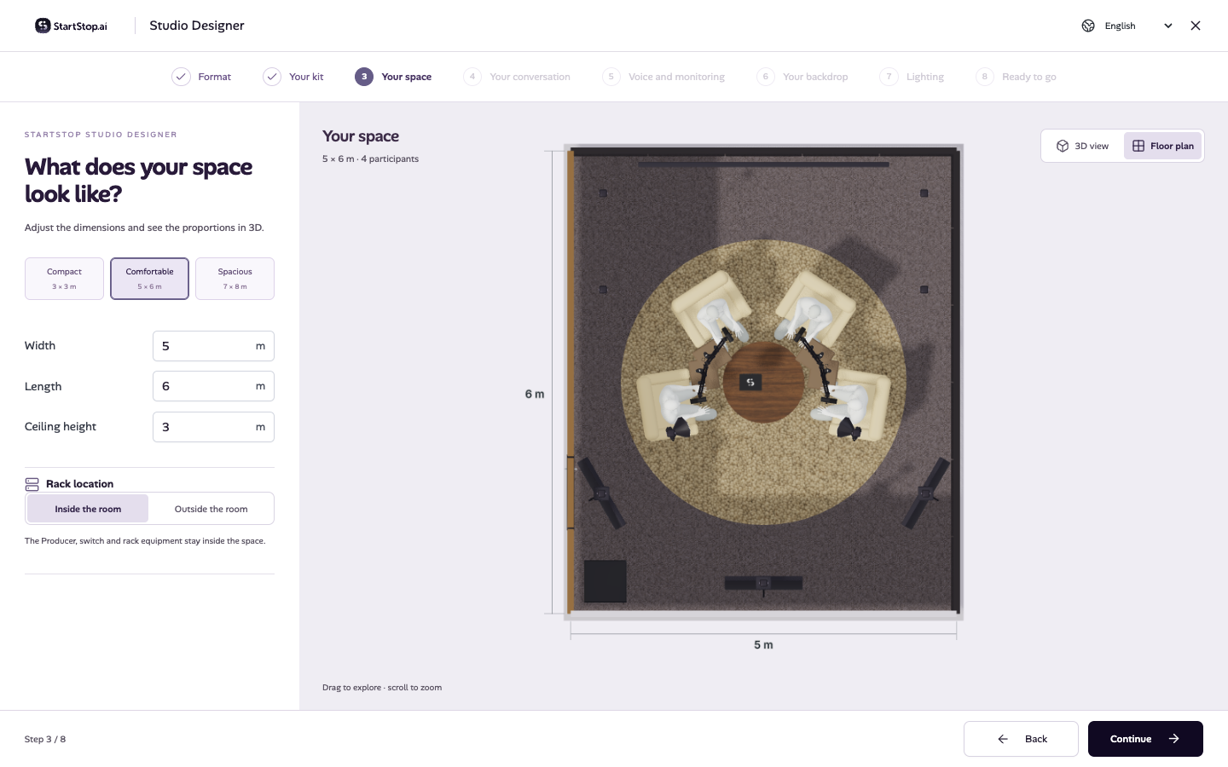Viewport: 1228px width, 767px height.
Task: Click the Your kit step checkmark icon
Action: point(272,77)
